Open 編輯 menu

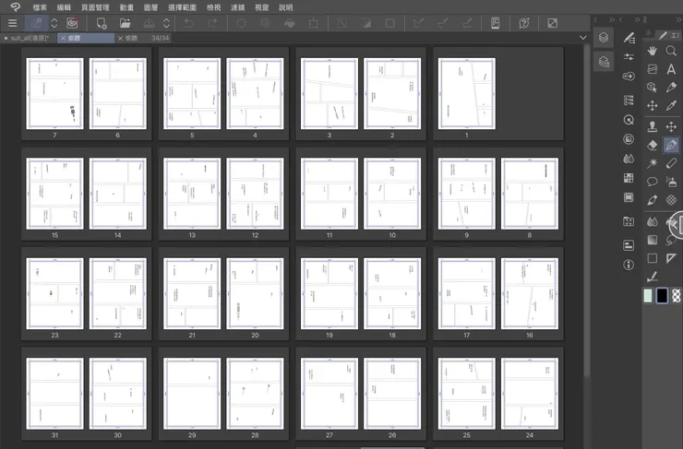click(x=64, y=7)
